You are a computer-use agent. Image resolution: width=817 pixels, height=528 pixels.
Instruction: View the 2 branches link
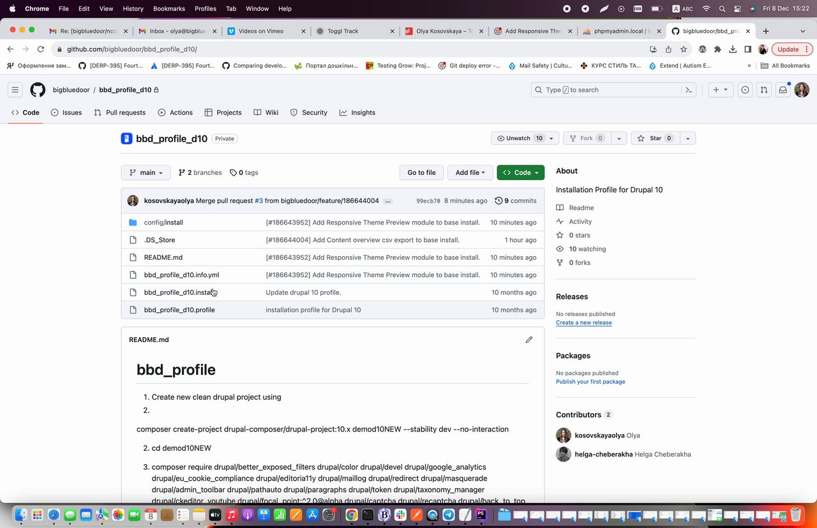click(x=200, y=172)
